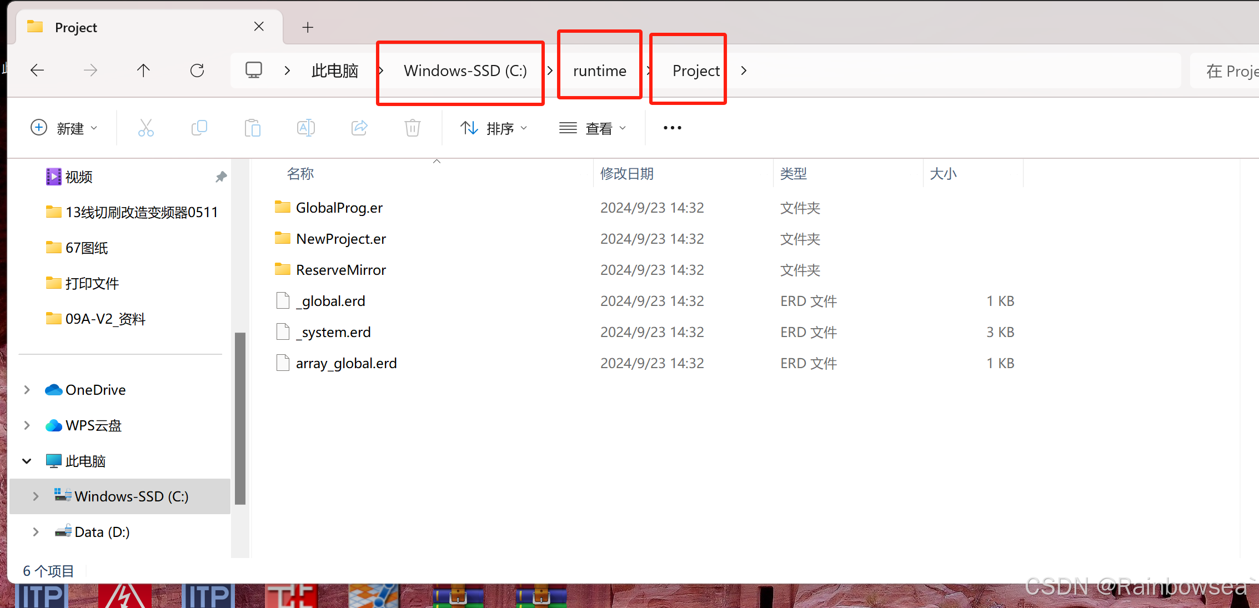The height and width of the screenshot is (608, 1259).
Task: Collapse the 此电脑 tree node
Action: click(x=27, y=461)
